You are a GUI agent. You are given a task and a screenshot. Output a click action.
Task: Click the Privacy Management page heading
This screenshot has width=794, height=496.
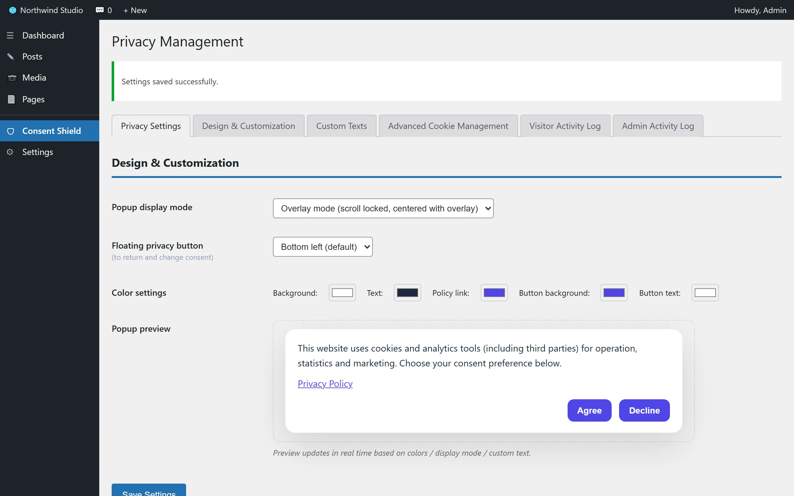pyautogui.click(x=177, y=42)
